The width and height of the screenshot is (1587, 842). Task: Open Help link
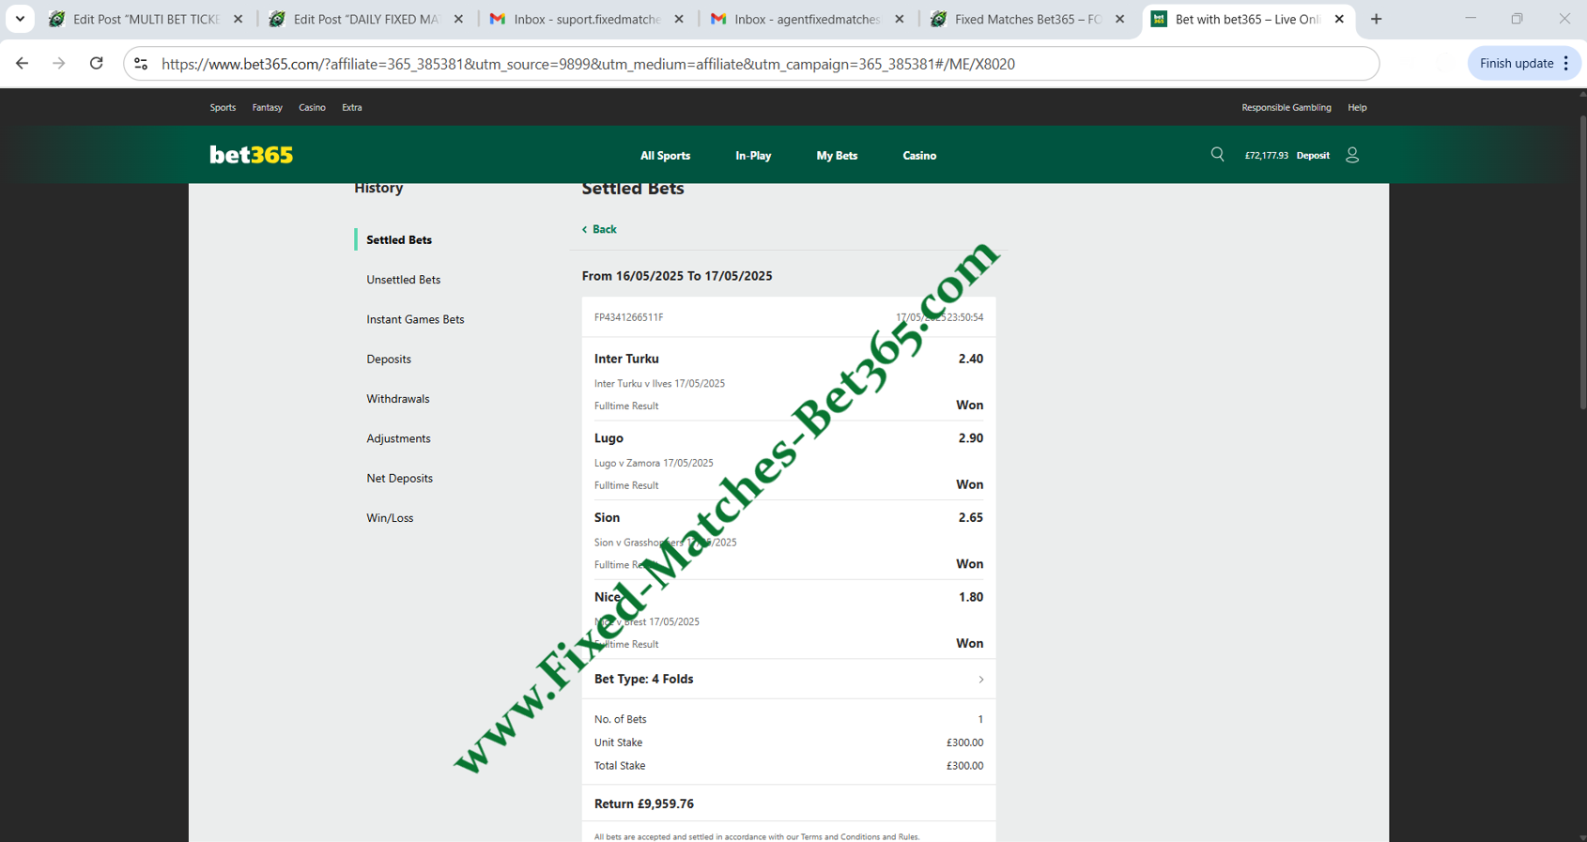coord(1357,107)
